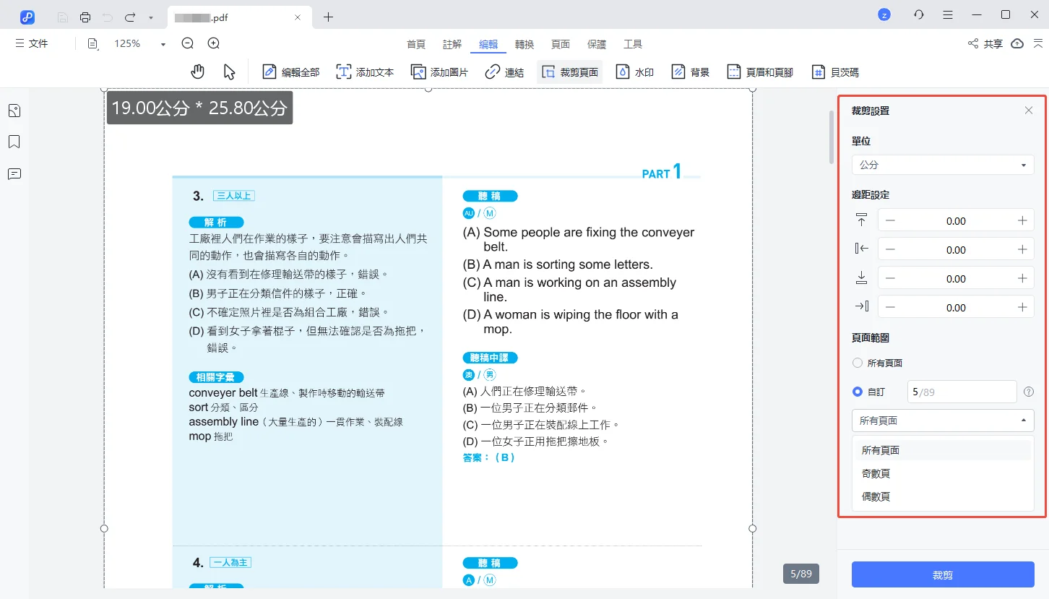Select the 所有頁面 radio button
The height and width of the screenshot is (599, 1049).
tap(858, 363)
